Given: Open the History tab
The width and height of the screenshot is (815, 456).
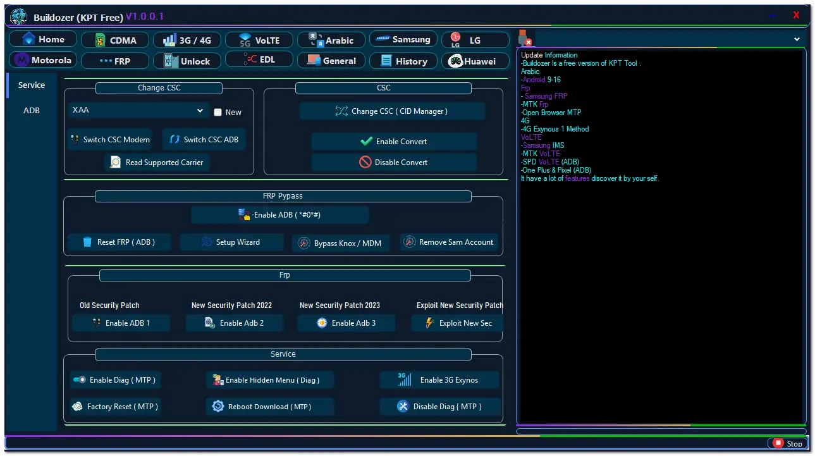Looking at the screenshot, I should pyautogui.click(x=403, y=61).
